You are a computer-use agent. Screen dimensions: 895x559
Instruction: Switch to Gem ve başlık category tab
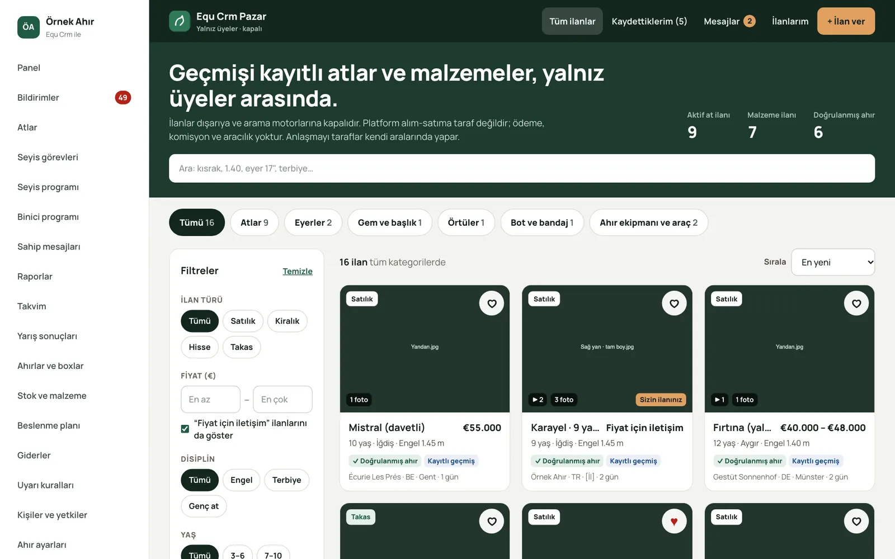[x=390, y=222]
